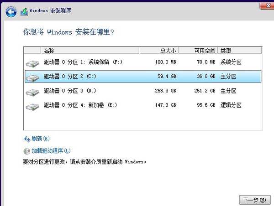
Task: Click the 95.6 GB free space value
Action: (x=206, y=105)
